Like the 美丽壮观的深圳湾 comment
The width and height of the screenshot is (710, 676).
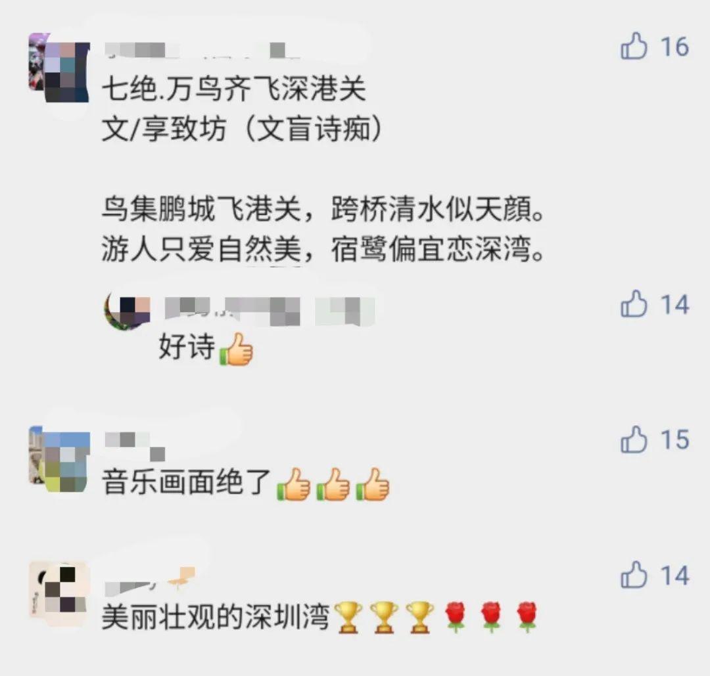pyautogui.click(x=634, y=575)
